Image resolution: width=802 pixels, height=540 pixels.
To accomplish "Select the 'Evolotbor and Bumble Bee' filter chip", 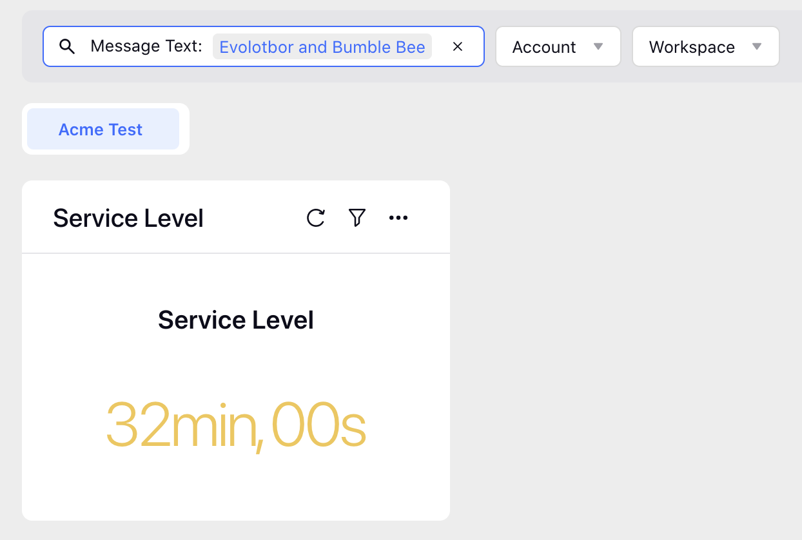I will (x=322, y=46).
